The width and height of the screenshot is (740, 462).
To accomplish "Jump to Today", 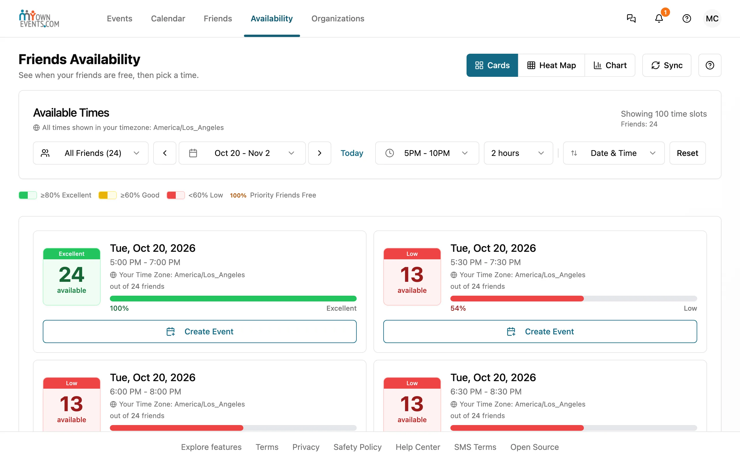I will tap(352, 153).
